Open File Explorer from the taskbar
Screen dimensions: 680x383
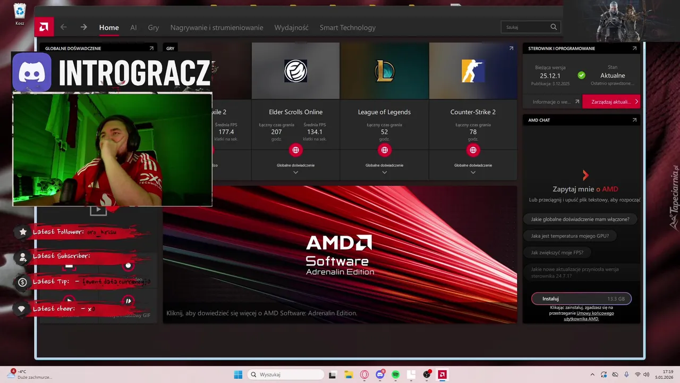point(348,374)
